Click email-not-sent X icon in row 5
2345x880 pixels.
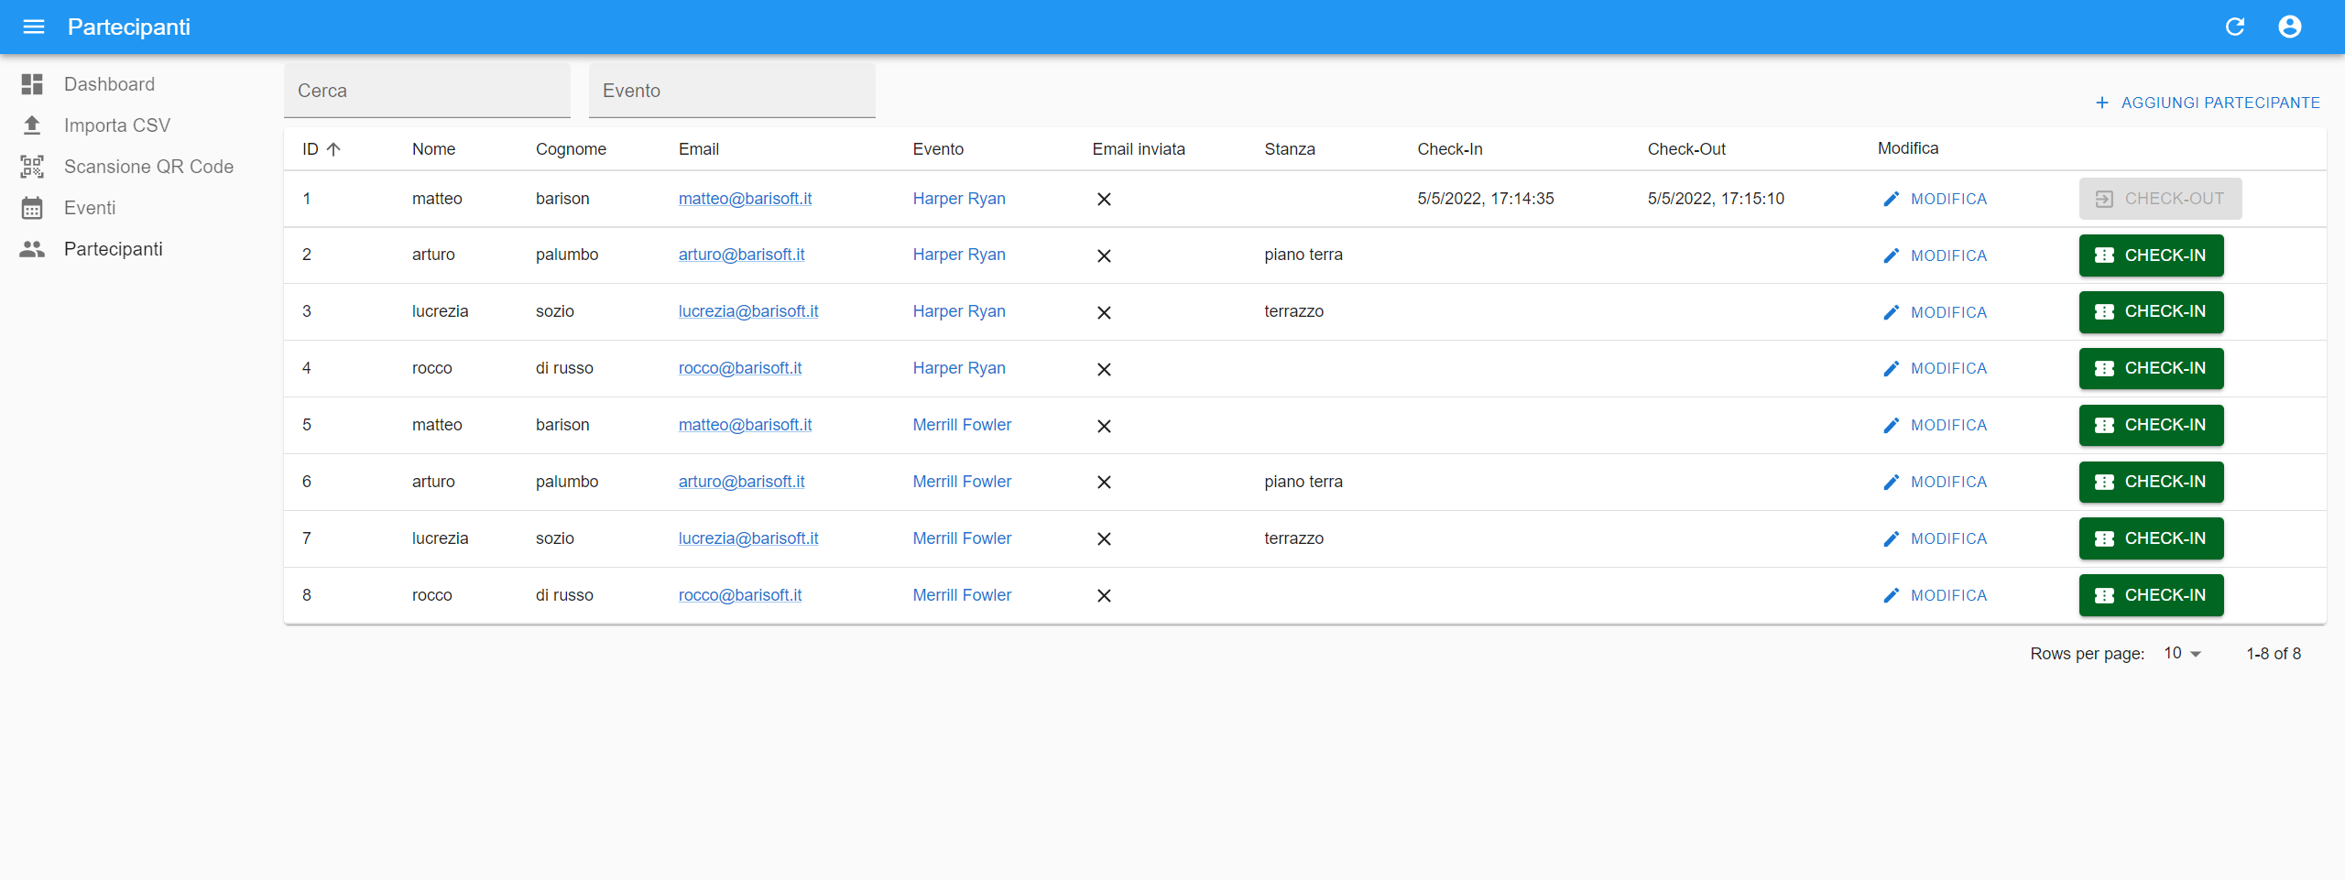1104,427
